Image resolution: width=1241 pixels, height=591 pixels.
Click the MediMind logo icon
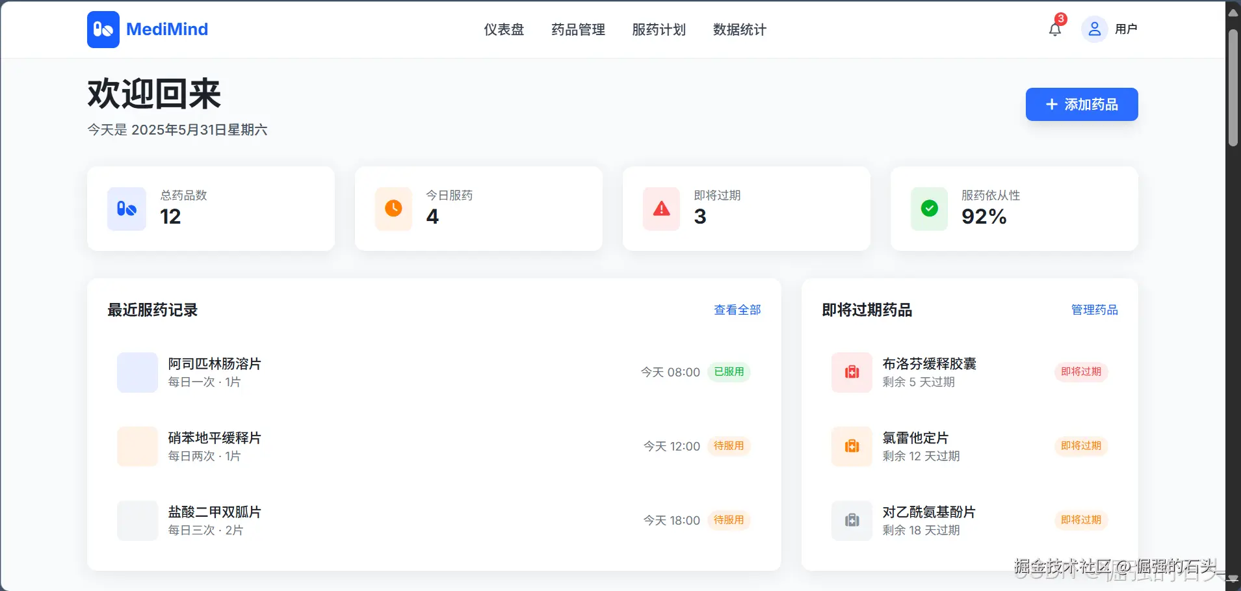tap(103, 29)
